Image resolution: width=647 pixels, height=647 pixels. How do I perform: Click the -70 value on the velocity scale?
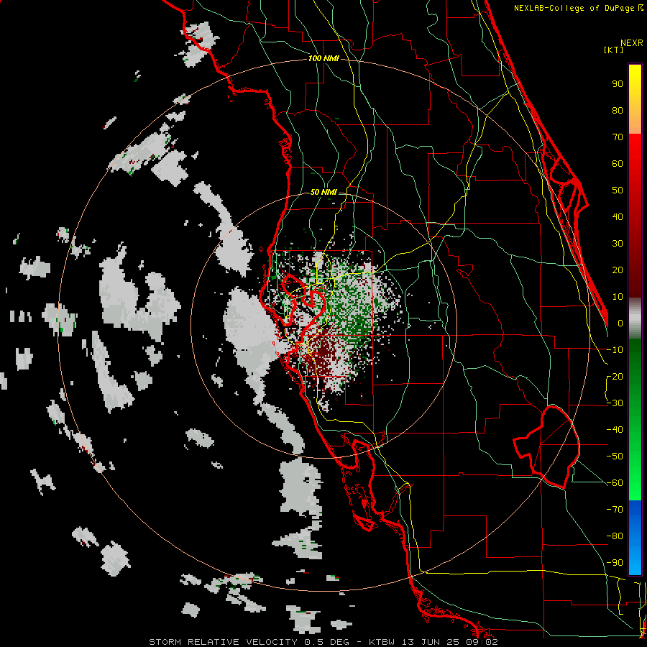pyautogui.click(x=615, y=510)
